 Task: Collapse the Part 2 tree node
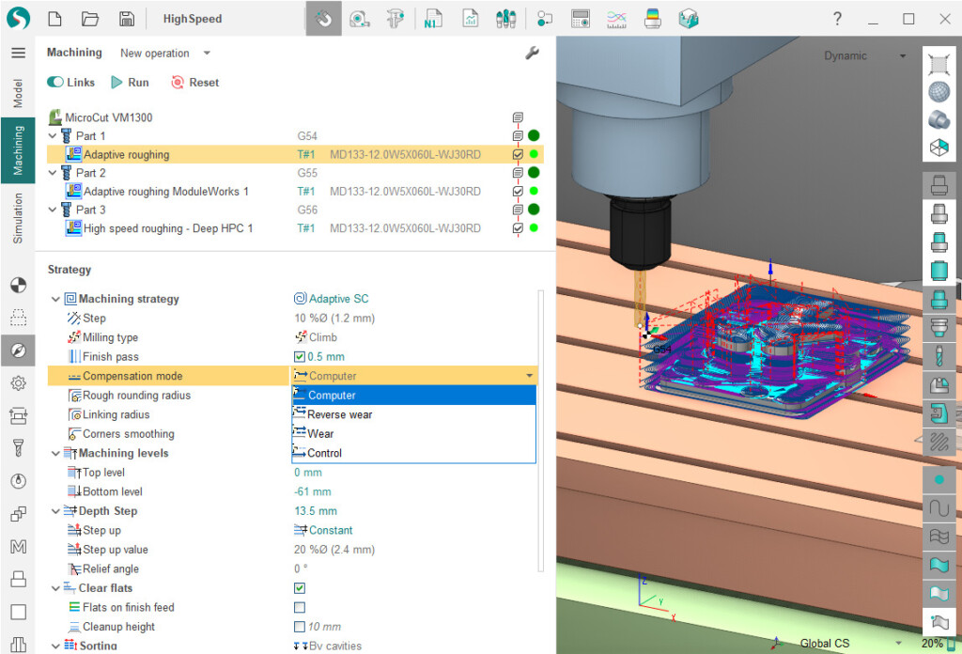(53, 173)
